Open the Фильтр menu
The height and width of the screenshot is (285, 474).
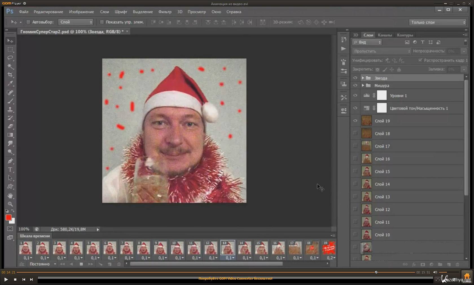165,12
